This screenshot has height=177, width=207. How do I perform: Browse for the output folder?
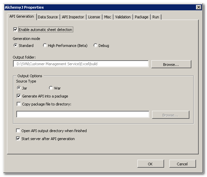pos(171,65)
